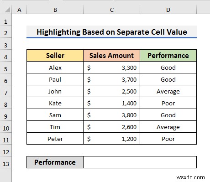Select the cell containing 'Peter'

pos(55,139)
